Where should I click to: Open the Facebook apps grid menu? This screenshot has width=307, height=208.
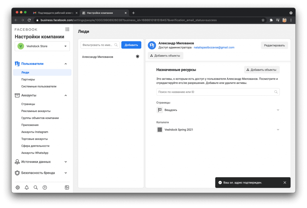67,29
